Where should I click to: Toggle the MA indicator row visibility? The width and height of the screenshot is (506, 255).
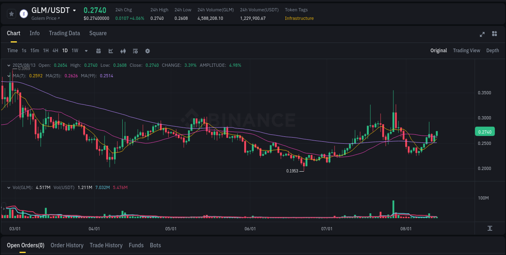9,76
